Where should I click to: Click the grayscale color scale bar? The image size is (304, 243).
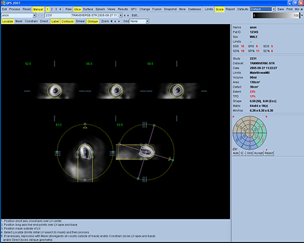point(276,15)
